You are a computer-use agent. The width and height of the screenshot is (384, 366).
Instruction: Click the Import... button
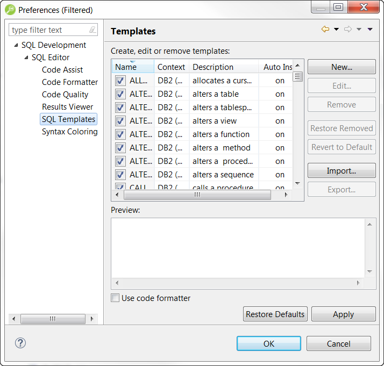(x=342, y=171)
